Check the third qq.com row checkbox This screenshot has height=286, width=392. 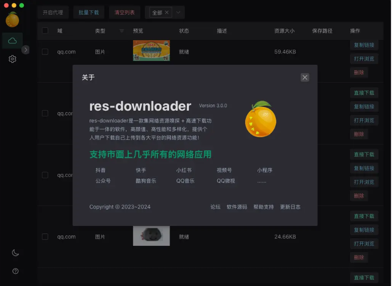point(45,175)
